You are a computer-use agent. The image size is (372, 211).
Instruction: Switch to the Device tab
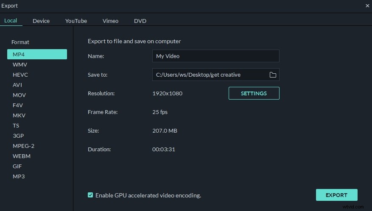coord(41,21)
